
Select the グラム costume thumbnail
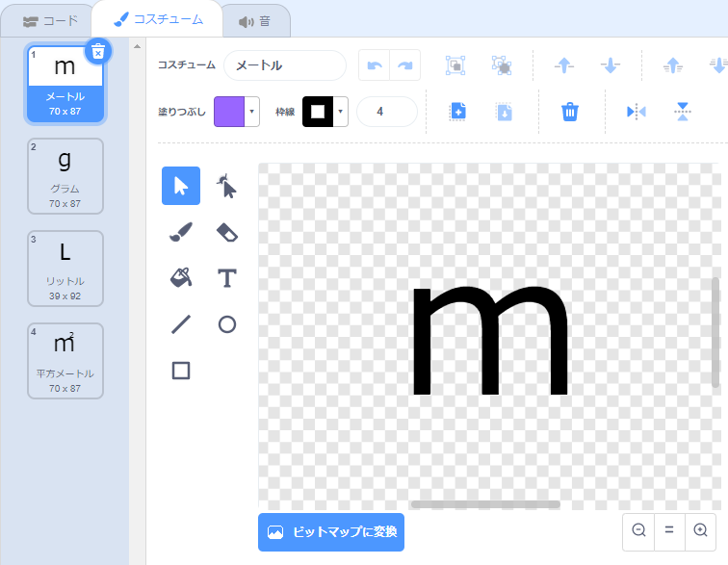(x=65, y=175)
